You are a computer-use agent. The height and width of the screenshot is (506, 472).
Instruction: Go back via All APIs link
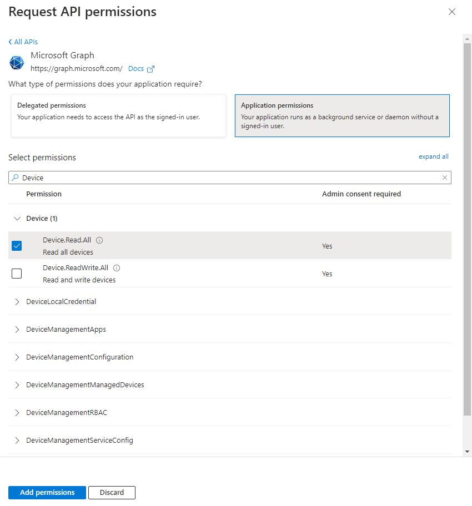coord(23,42)
